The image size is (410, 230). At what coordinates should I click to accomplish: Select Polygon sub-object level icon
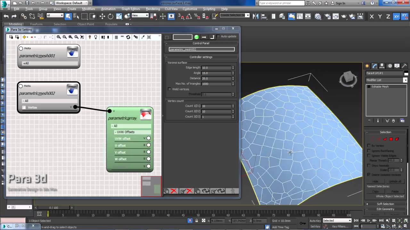click(391, 139)
